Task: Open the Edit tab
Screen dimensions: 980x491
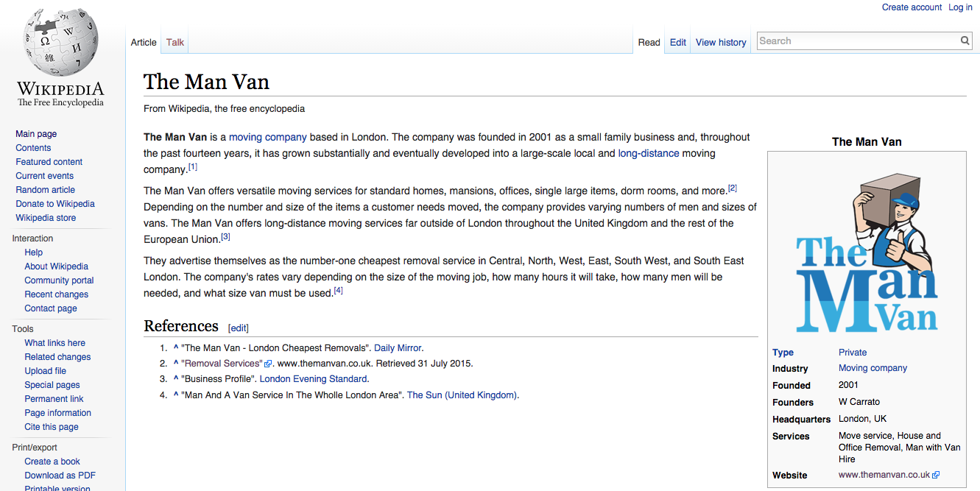Action: 678,43
